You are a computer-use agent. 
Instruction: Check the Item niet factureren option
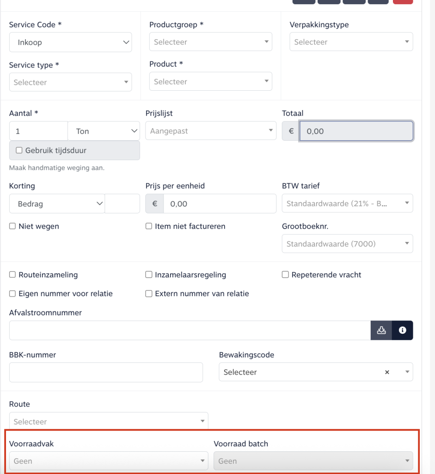pos(149,226)
